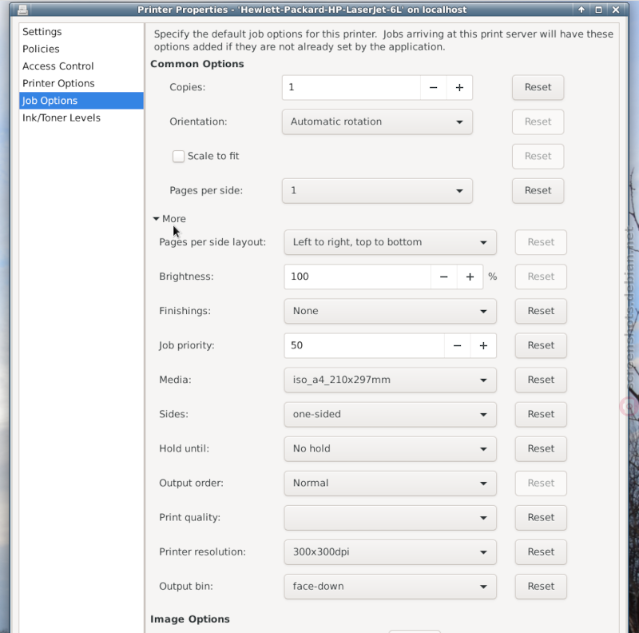639x633 pixels.
Task: Open the Finishings dropdown
Action: click(x=390, y=311)
